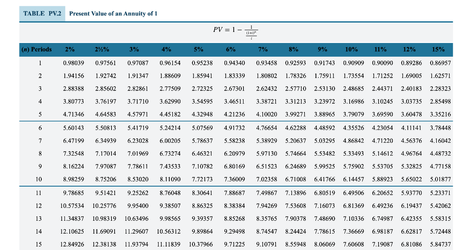Click the PV formula at top
Viewport: 455px width, 250px height.
pyautogui.click(x=235, y=32)
